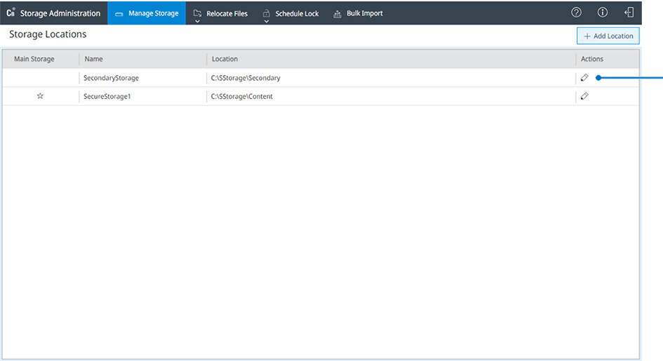Click the Actions column header
This screenshot has height=361, width=663.
click(x=591, y=59)
